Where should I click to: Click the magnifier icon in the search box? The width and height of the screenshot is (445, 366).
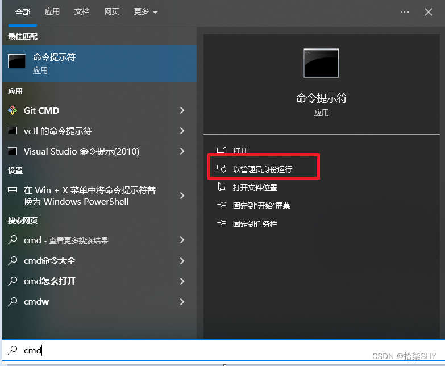(13, 350)
